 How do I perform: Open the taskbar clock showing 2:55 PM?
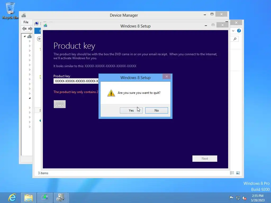point(258,198)
